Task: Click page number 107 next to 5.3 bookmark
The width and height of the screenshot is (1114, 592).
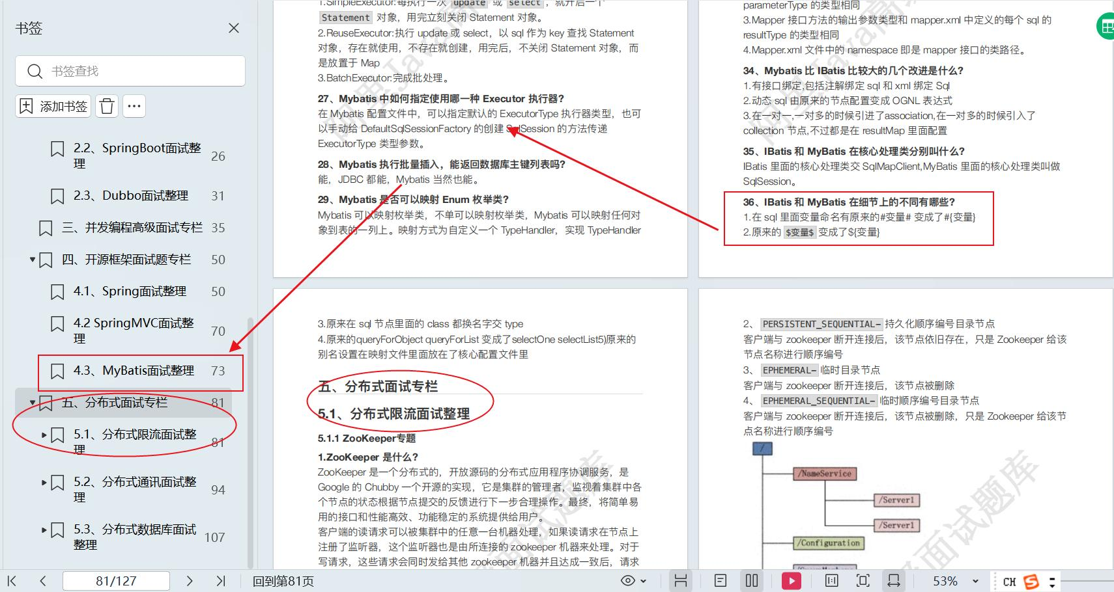Action: 215,537
